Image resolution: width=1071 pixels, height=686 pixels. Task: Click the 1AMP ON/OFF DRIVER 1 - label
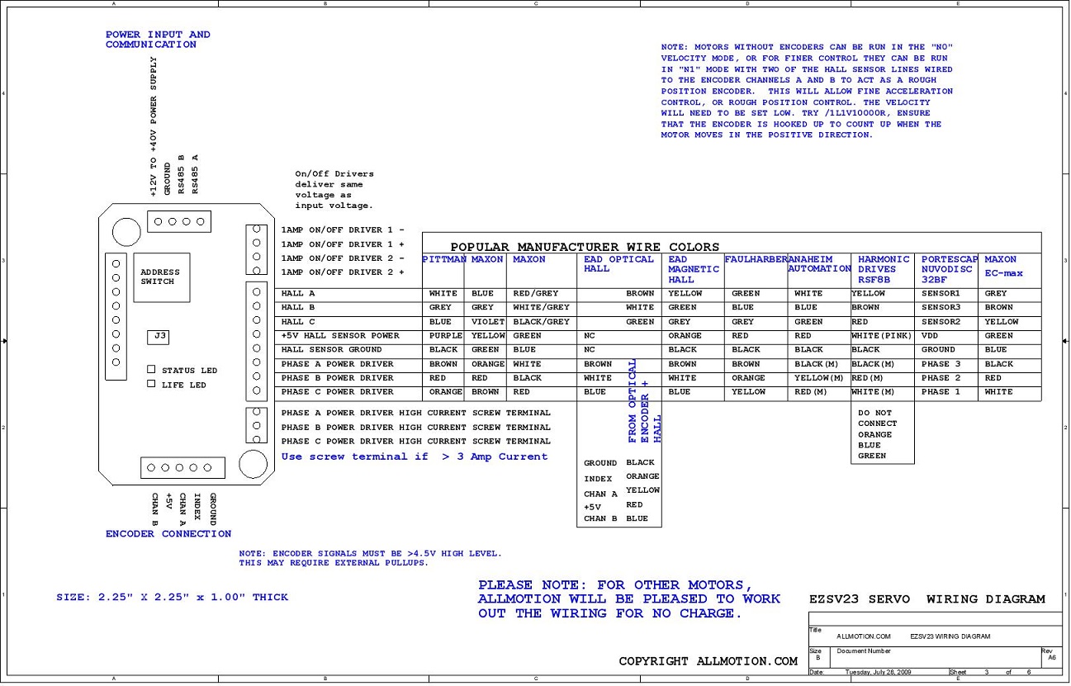[x=343, y=230]
